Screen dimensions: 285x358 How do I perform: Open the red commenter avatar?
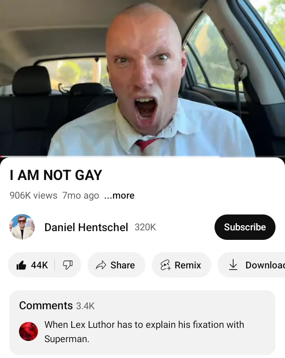click(28, 331)
